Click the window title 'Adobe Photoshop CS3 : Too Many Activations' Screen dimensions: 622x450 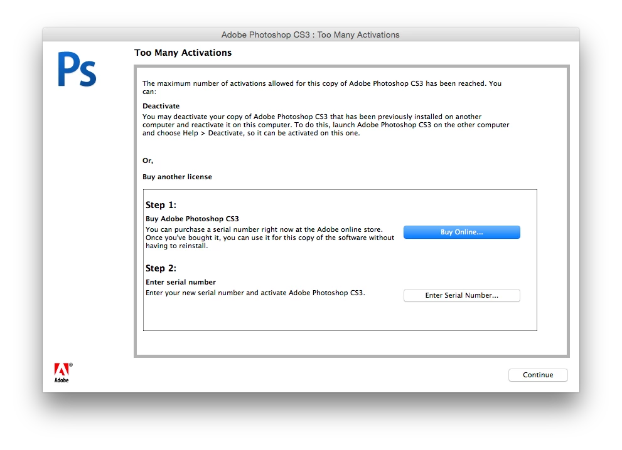[x=311, y=35]
